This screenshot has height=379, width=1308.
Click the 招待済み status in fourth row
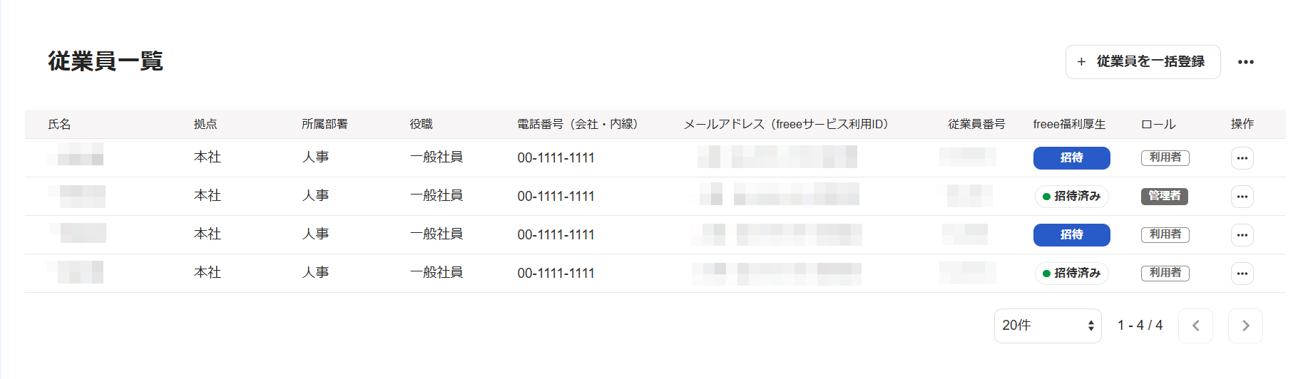pyautogui.click(x=1071, y=274)
